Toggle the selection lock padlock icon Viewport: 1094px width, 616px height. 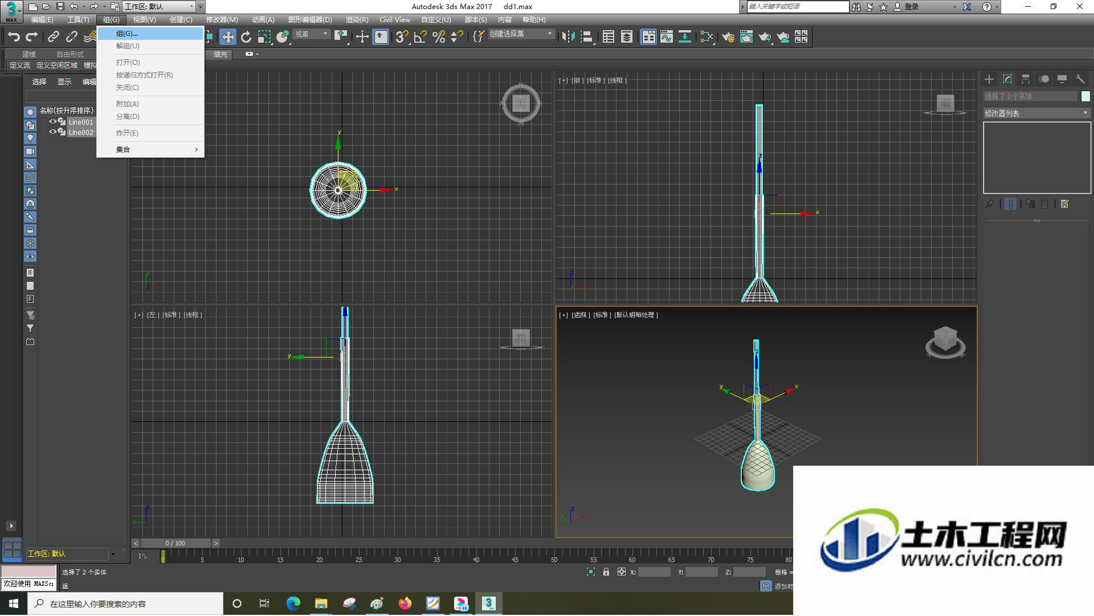pyautogui.click(x=606, y=572)
